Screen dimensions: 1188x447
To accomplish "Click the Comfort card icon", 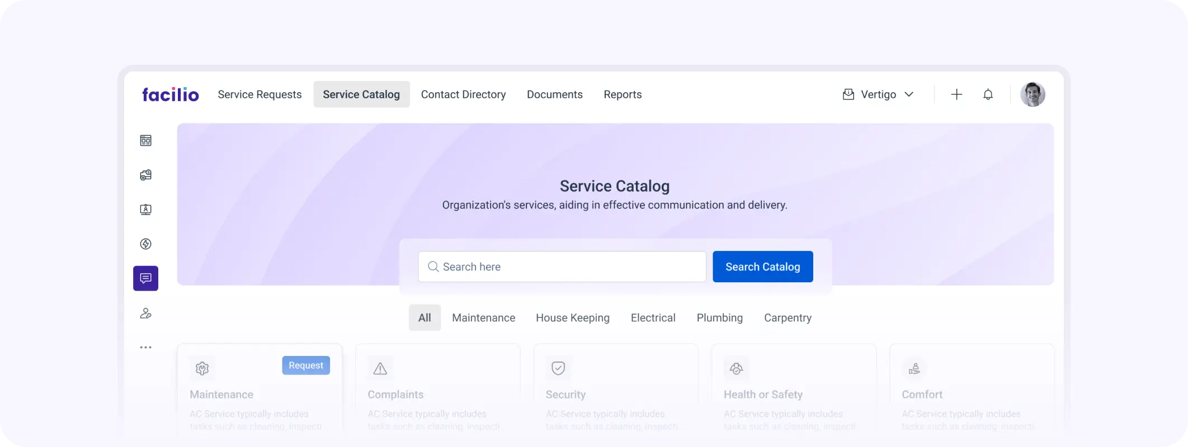I will (914, 368).
